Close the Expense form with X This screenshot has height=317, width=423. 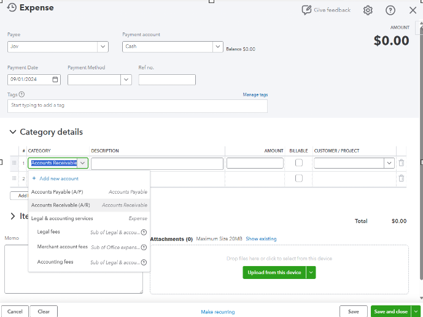coord(413,10)
